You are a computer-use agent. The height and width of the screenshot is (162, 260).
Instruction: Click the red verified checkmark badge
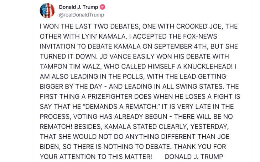pos(103,7)
